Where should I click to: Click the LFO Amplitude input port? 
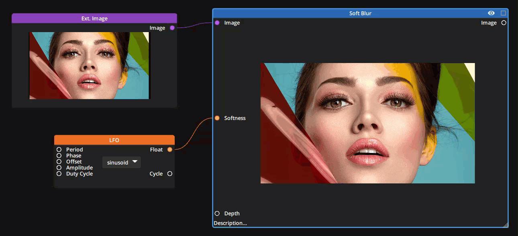59,168
